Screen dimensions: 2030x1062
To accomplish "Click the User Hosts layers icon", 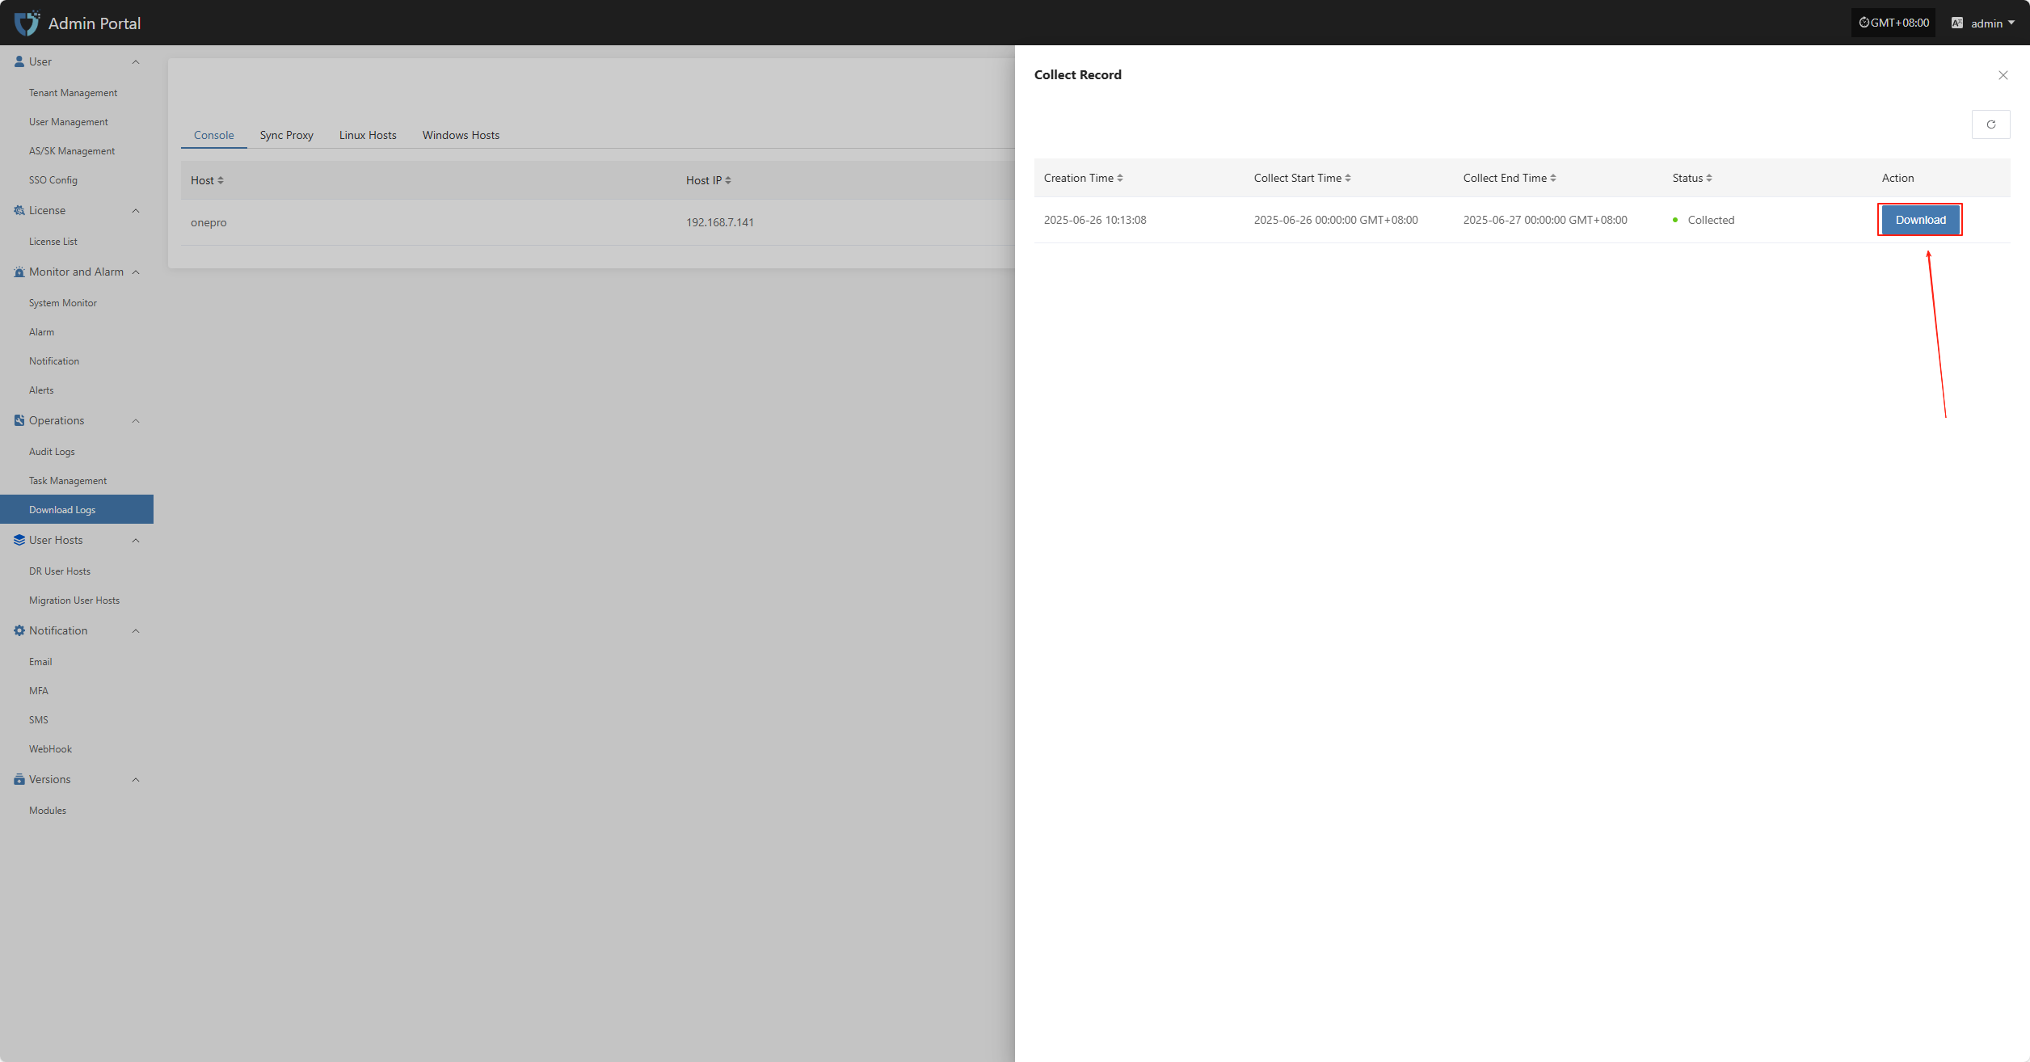I will [19, 540].
